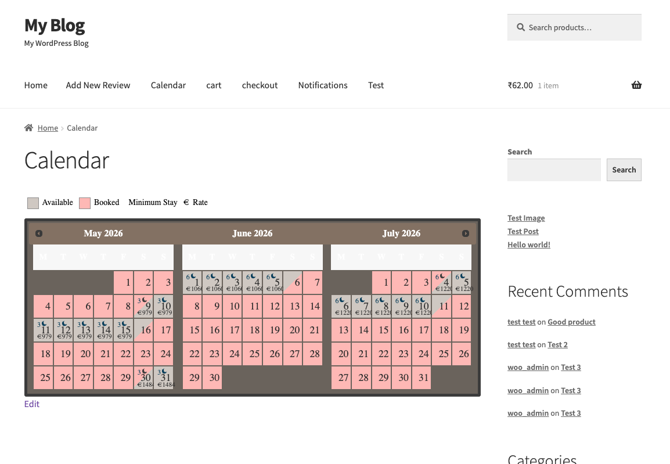Click the home icon in breadcrumb
This screenshot has width=670, height=464.
click(28, 128)
